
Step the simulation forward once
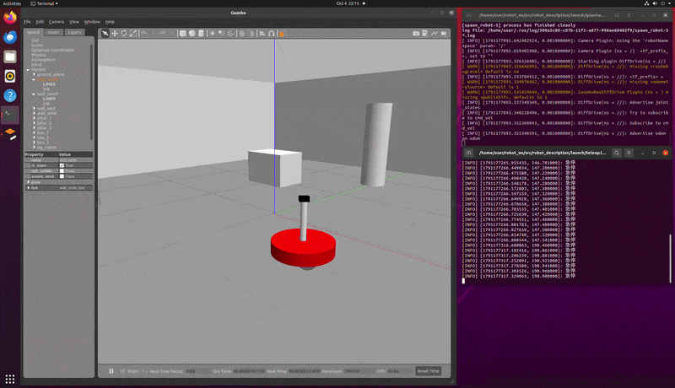(x=122, y=371)
